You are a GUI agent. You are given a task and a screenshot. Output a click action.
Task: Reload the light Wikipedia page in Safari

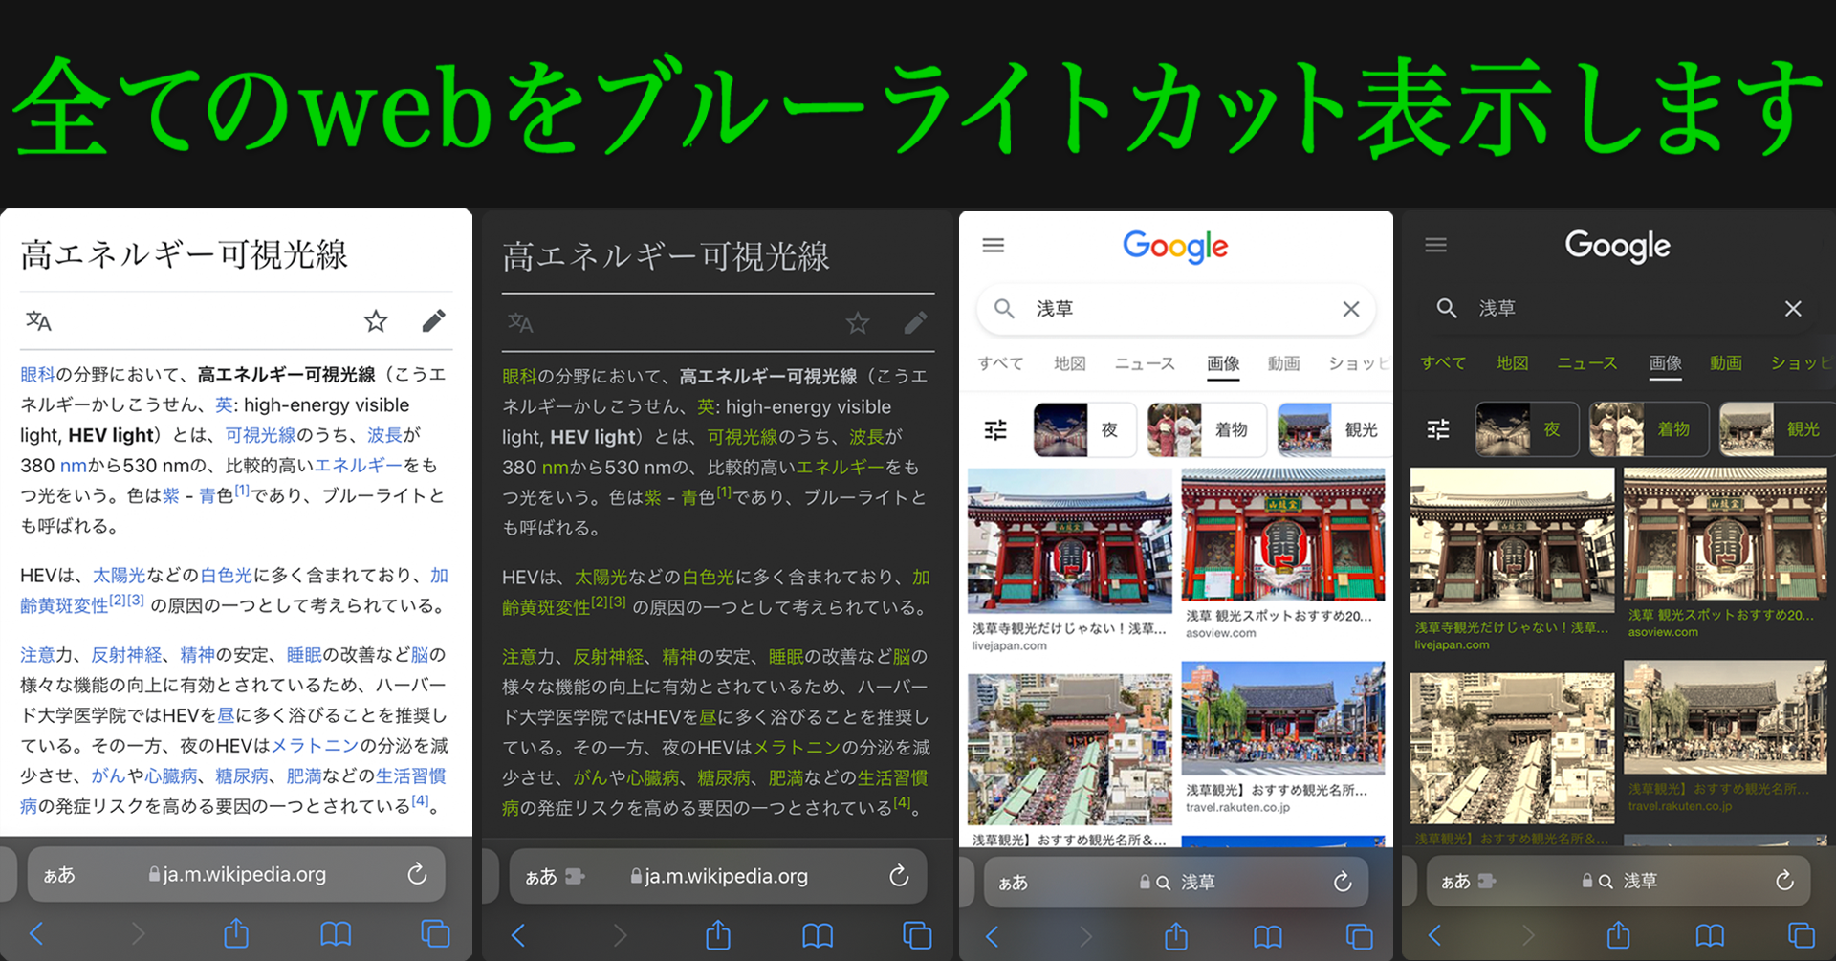click(417, 874)
